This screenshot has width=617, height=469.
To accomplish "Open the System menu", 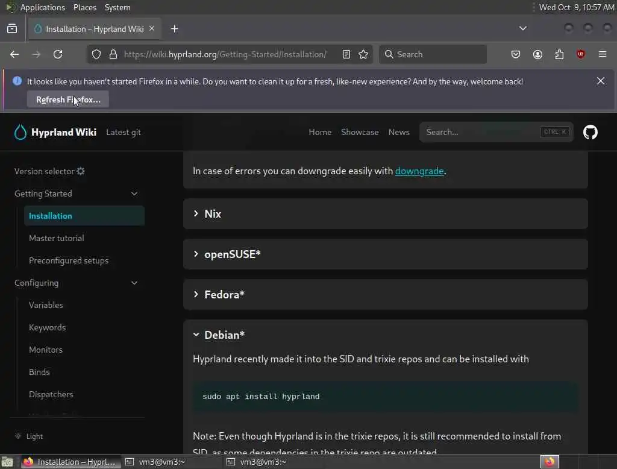I will pyautogui.click(x=117, y=7).
